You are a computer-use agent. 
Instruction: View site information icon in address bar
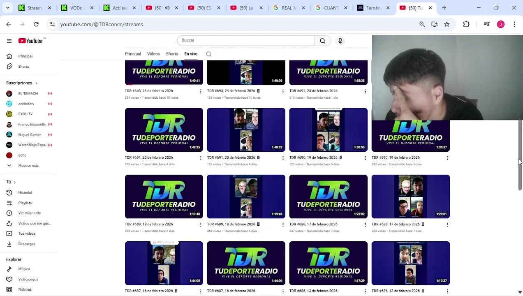tap(53, 24)
